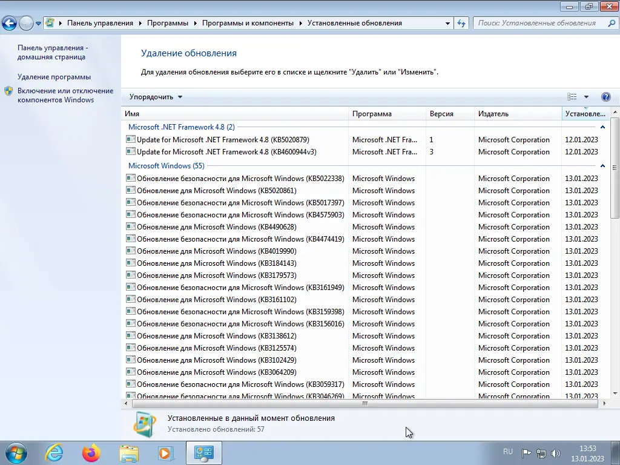620x465 pixels.
Task: Launch Firefox from the taskbar
Action: pos(91,453)
